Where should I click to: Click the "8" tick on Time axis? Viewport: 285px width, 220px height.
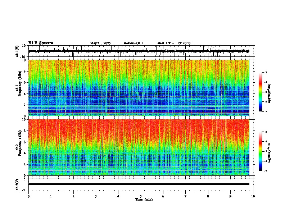(208, 196)
